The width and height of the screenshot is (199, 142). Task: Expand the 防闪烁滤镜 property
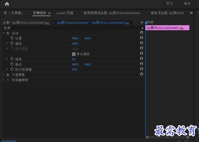point(7,69)
